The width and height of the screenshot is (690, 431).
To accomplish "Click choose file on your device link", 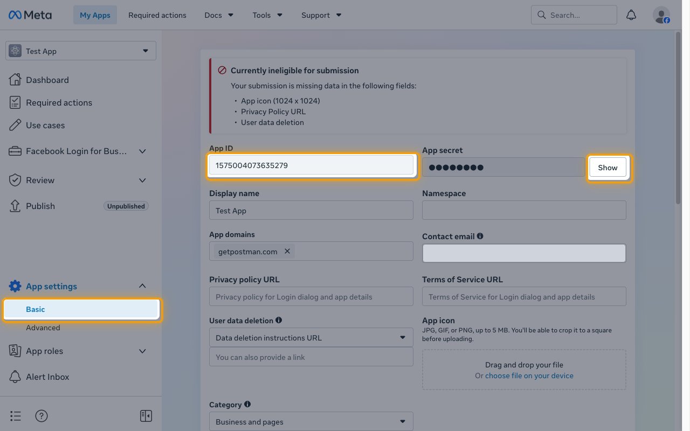I will (529, 376).
